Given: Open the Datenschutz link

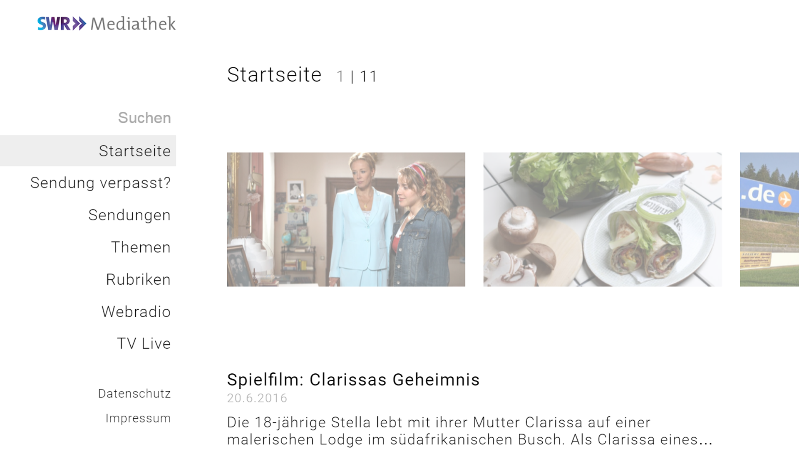Looking at the screenshot, I should click(134, 393).
